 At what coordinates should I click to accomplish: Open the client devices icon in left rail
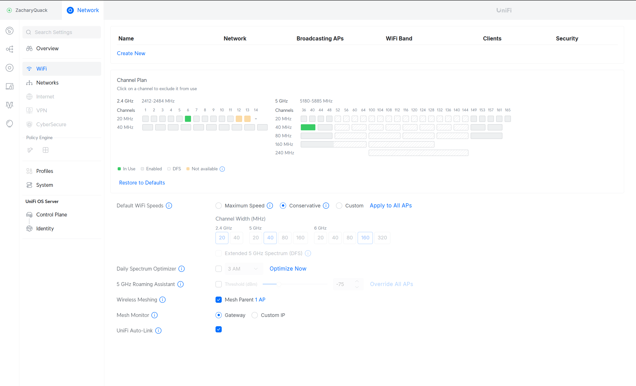pyautogui.click(x=10, y=86)
